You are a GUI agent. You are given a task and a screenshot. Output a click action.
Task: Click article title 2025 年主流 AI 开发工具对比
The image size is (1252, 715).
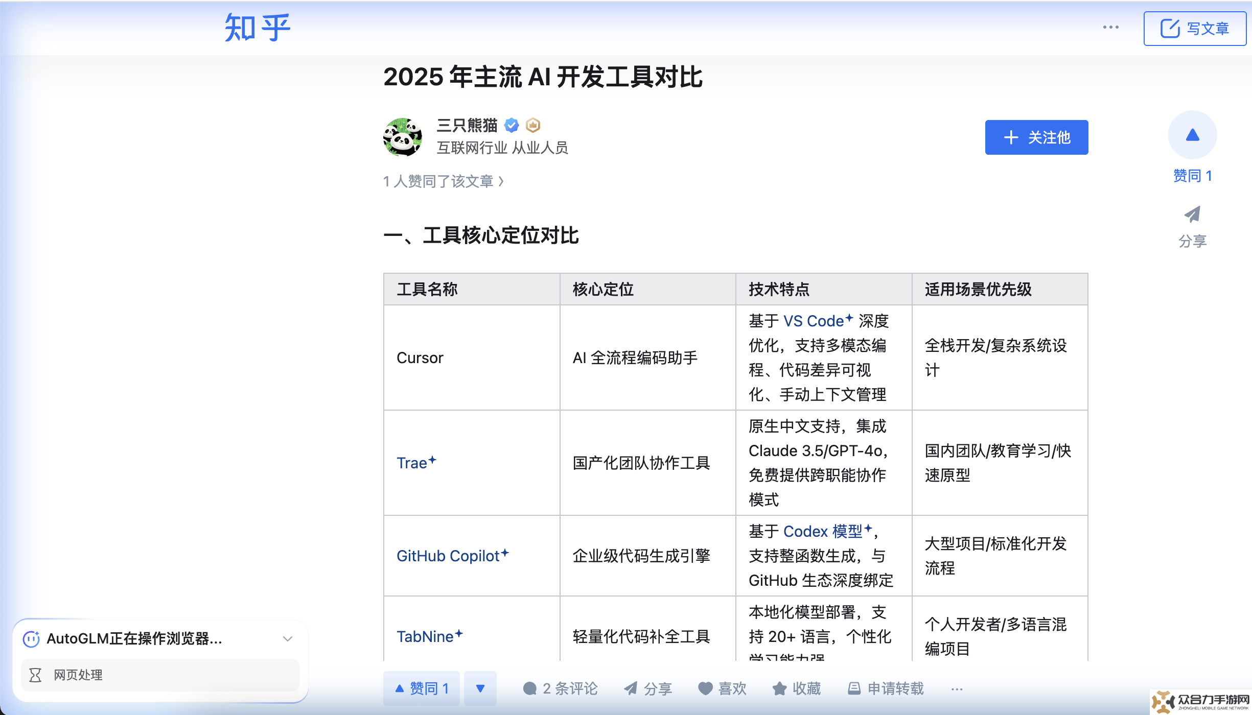pyautogui.click(x=543, y=77)
